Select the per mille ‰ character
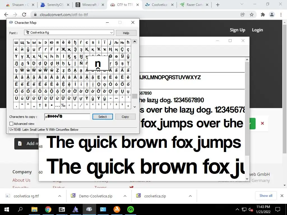The image size is (287, 215). click(63, 105)
